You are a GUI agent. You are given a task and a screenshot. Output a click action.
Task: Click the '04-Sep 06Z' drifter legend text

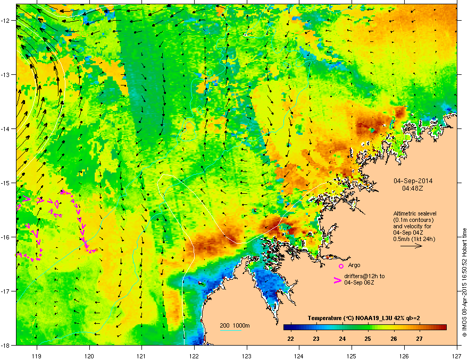point(359,282)
